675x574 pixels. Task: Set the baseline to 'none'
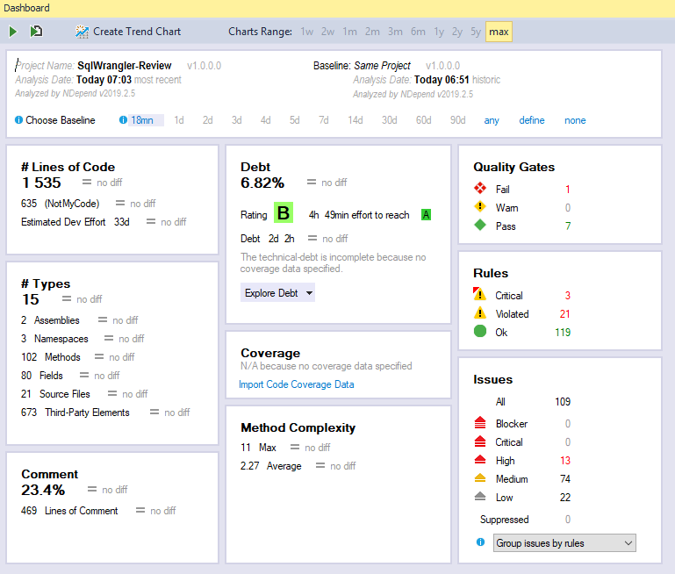[x=575, y=120]
